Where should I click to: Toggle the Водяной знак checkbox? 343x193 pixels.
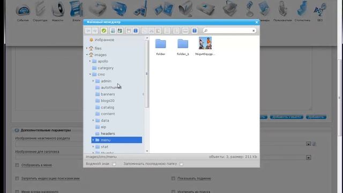coord(114,164)
